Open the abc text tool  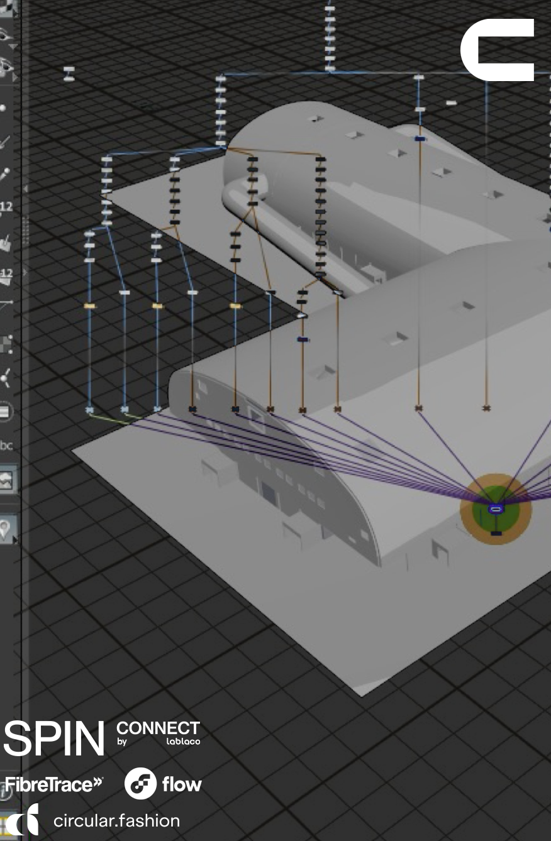[x=6, y=445]
